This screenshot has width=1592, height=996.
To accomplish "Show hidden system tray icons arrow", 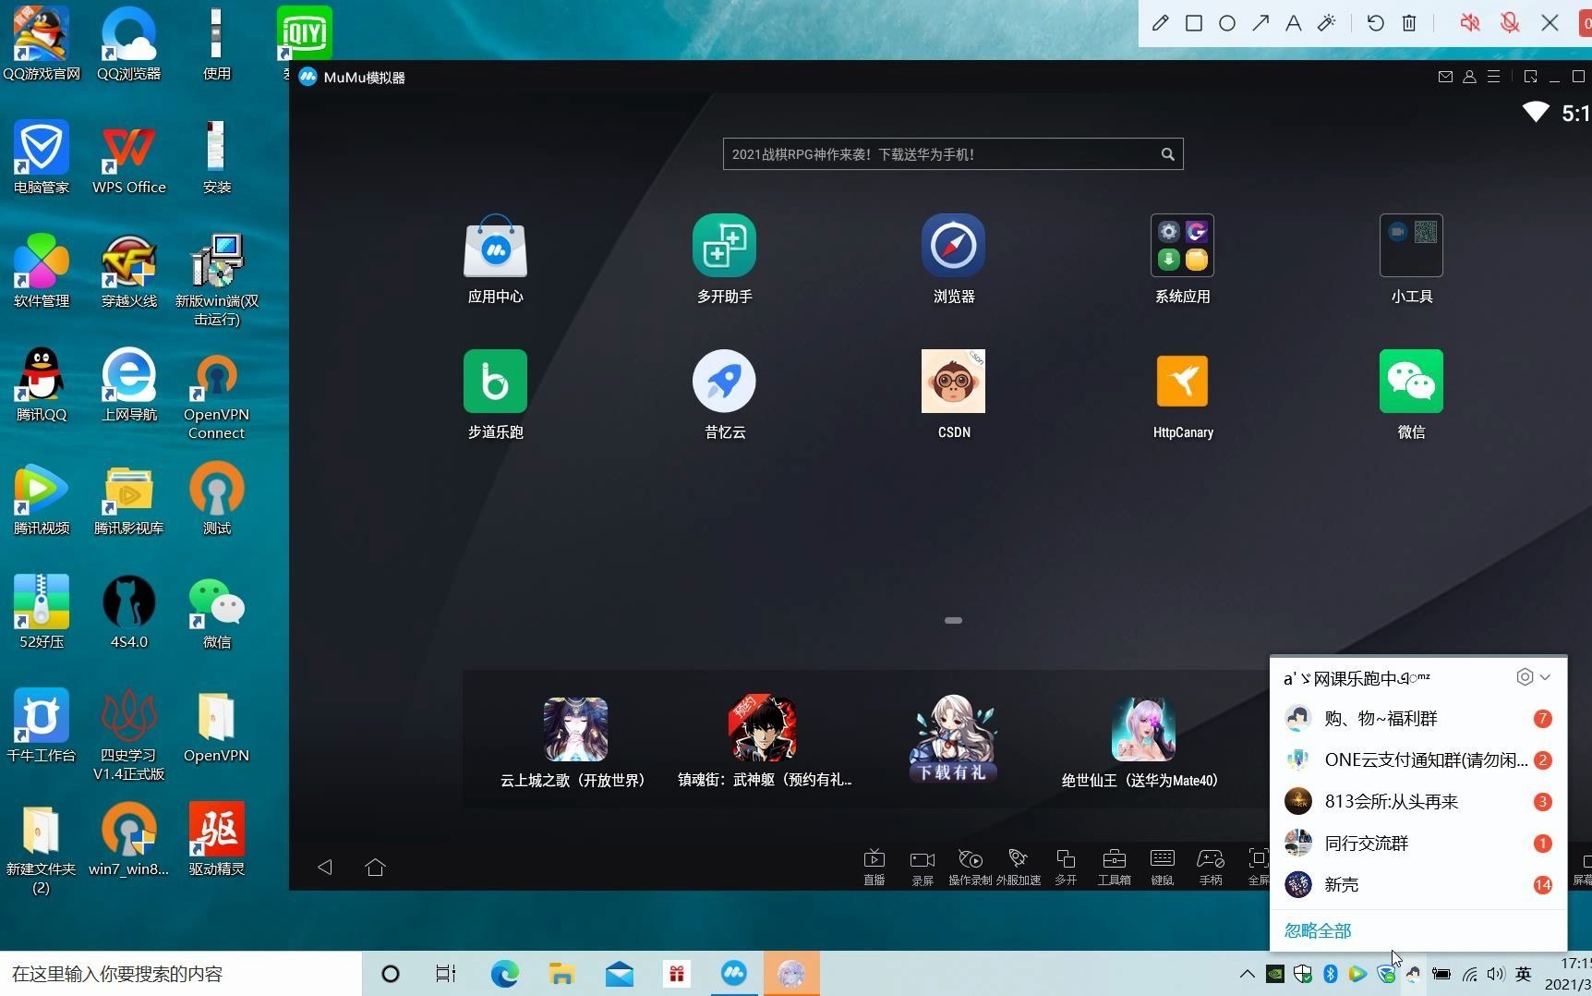I will point(1247,974).
